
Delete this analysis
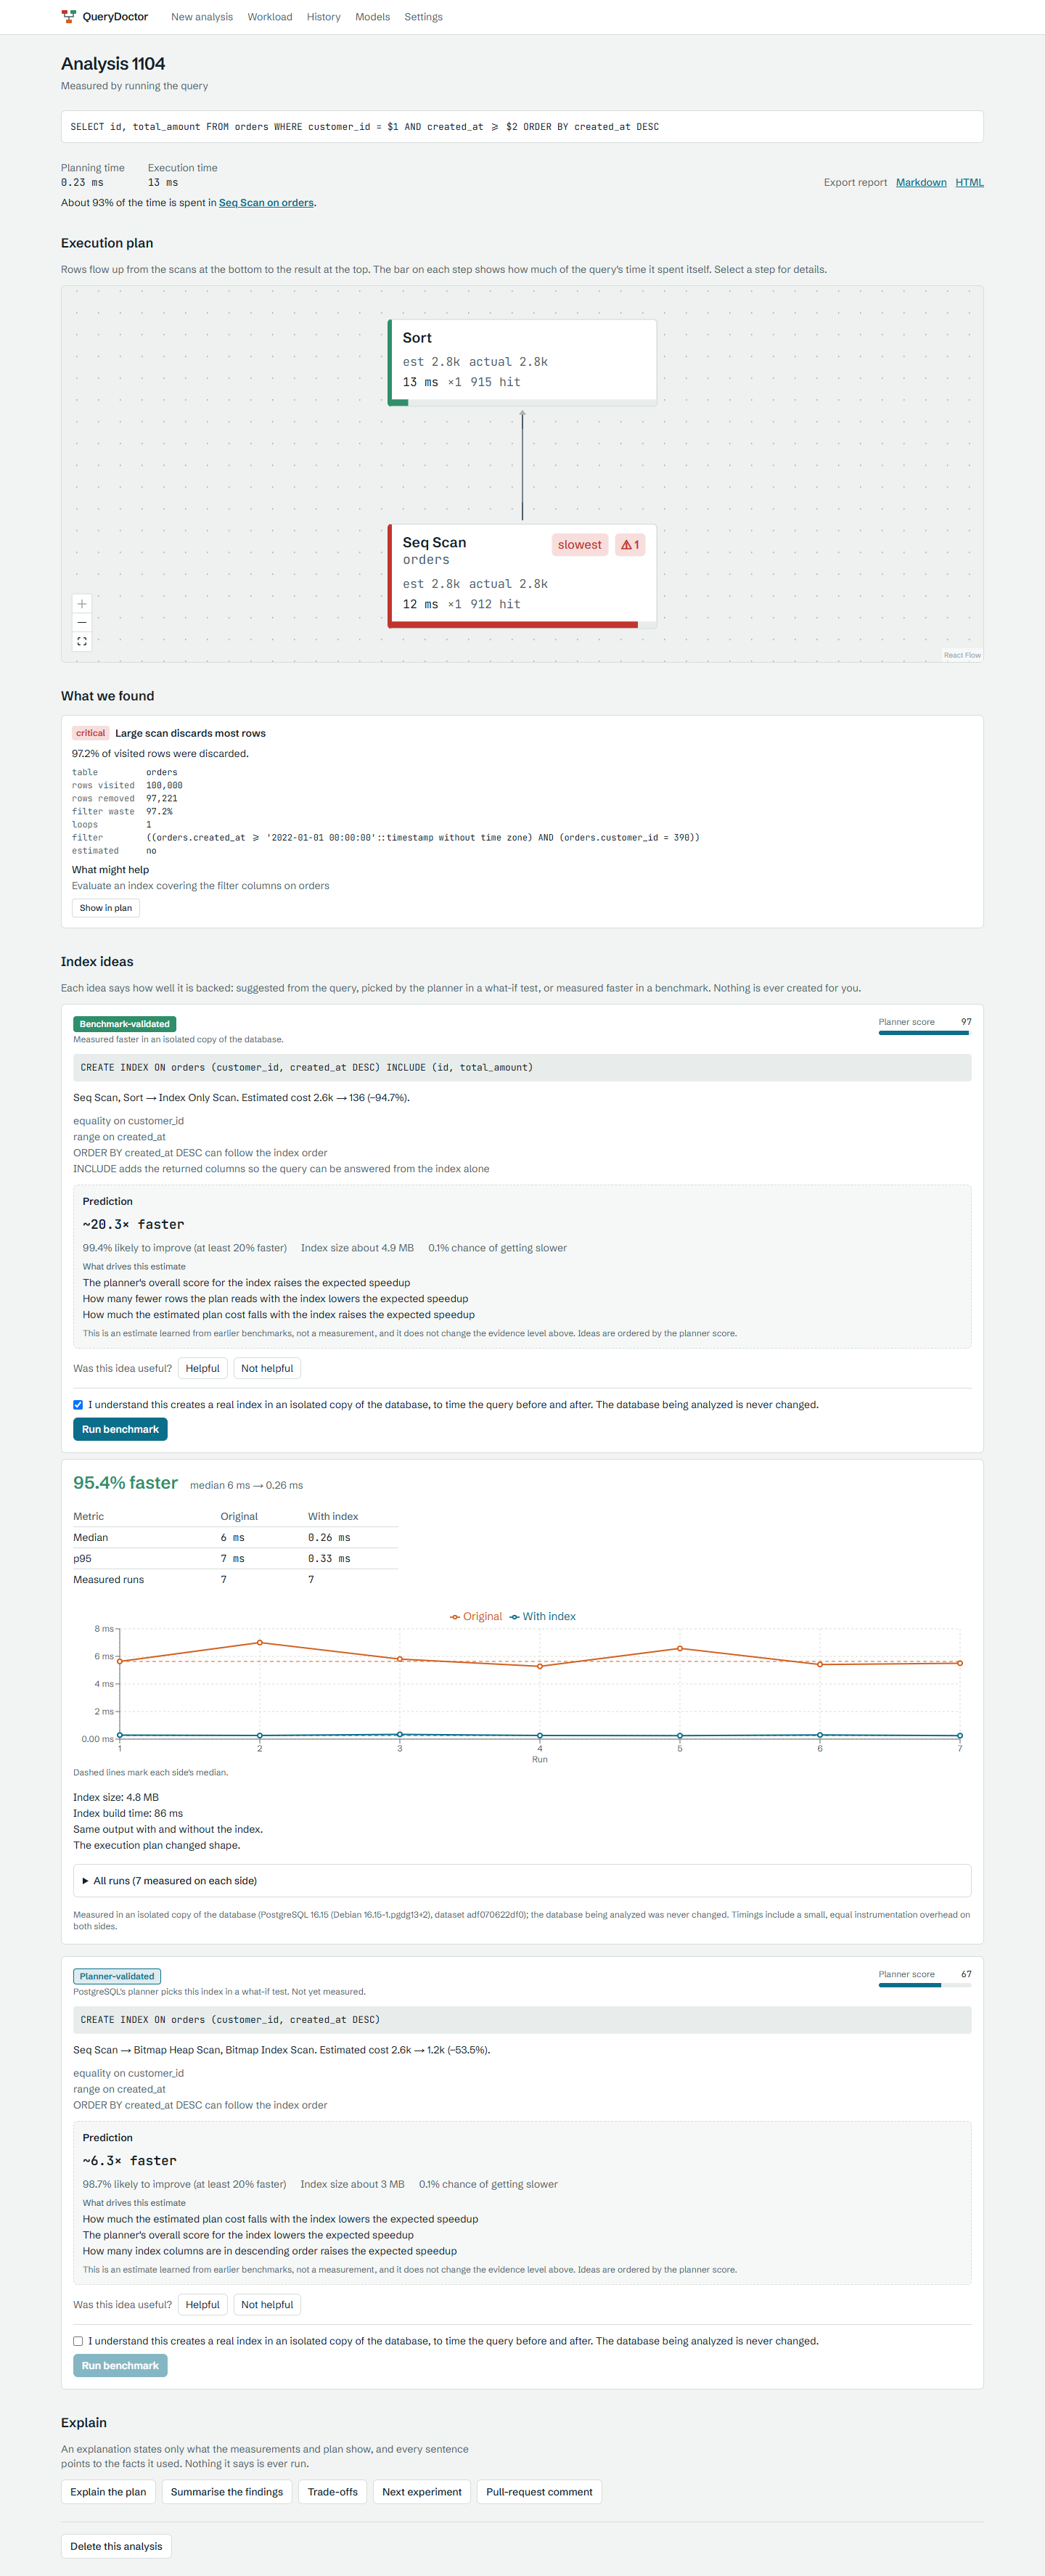pos(116,2546)
